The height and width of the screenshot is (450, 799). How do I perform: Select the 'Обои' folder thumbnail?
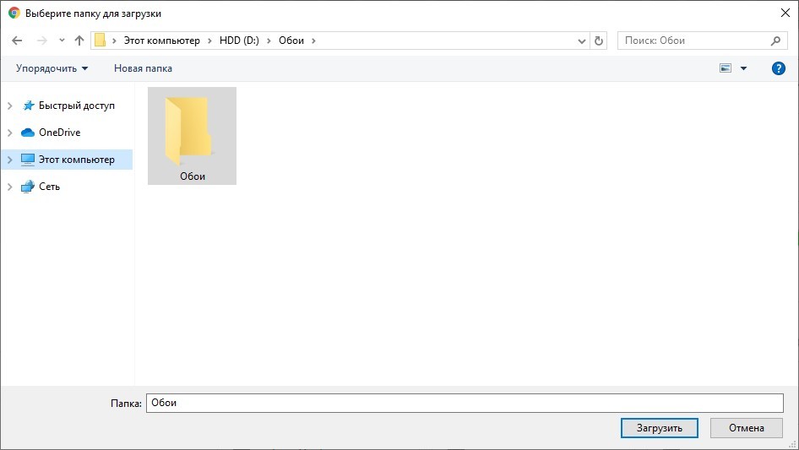pos(192,136)
